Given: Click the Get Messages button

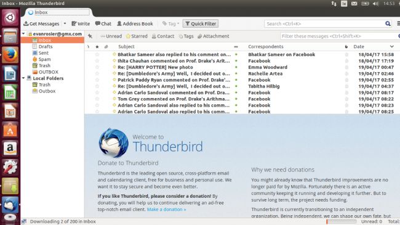Looking at the screenshot, I should click(x=41, y=24).
